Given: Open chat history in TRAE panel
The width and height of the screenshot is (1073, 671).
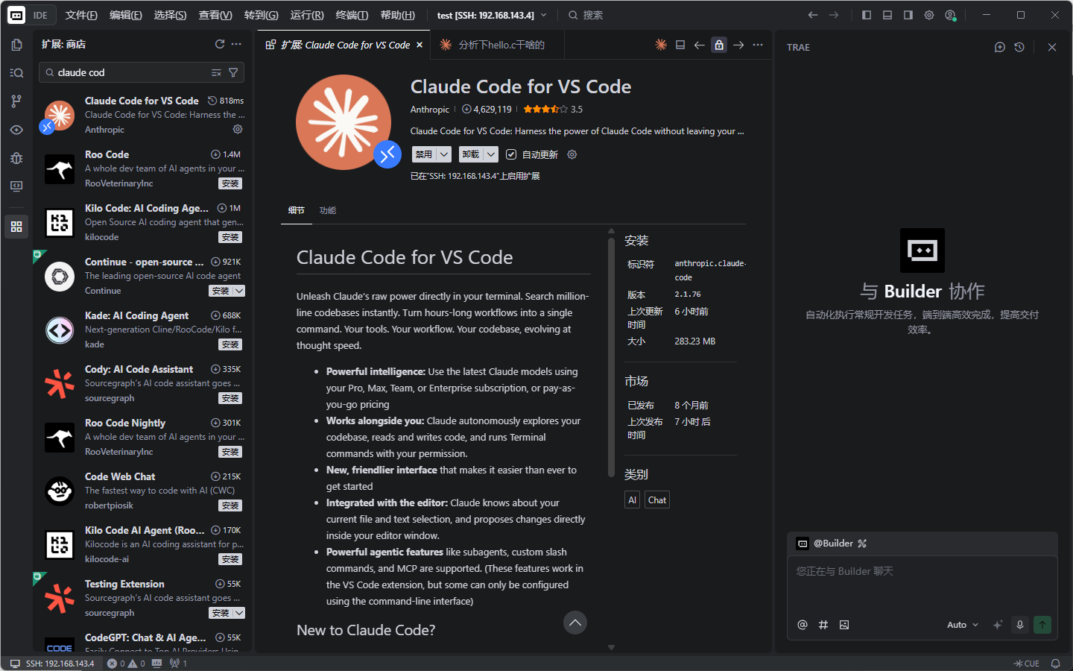Looking at the screenshot, I should click(x=1019, y=47).
